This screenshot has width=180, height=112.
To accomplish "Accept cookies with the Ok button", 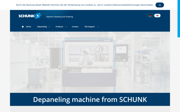I will pyautogui.click(x=160, y=5).
